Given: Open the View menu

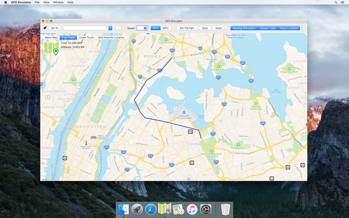Looking at the screenshot, I should pyautogui.click(x=46, y=2).
